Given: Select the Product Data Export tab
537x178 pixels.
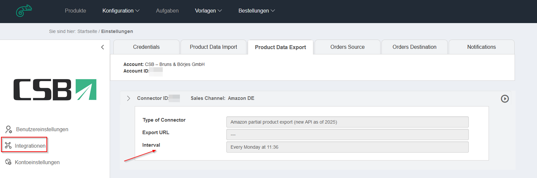Looking at the screenshot, I should 280,47.
